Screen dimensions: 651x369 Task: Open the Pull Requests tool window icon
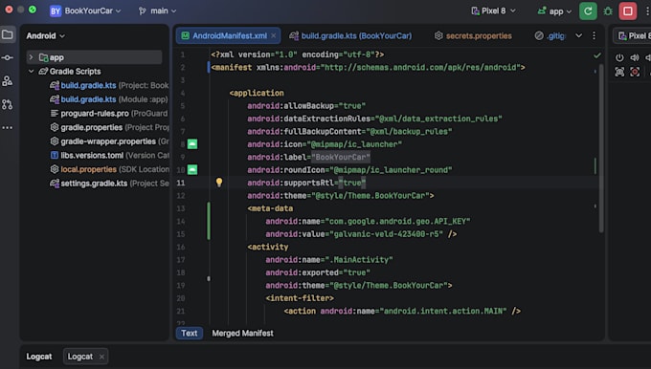(8, 104)
